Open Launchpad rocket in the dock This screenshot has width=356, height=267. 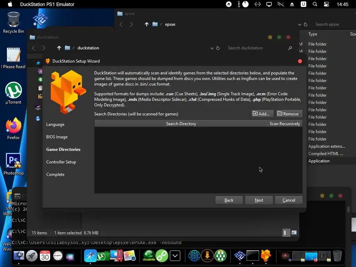[32, 256]
